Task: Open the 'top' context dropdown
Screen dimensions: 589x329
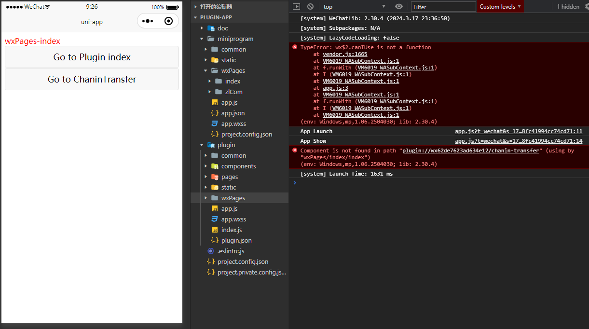Action: pos(355,6)
